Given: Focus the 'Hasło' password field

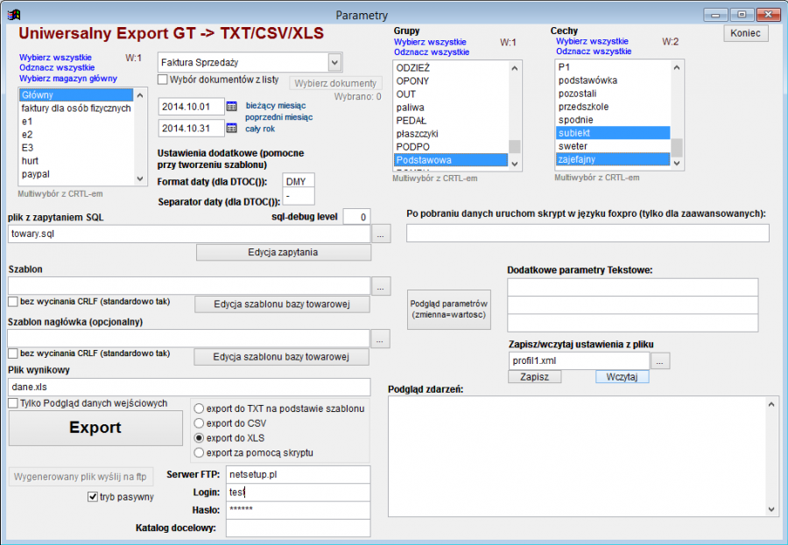Looking at the screenshot, I should pyautogui.click(x=298, y=510).
